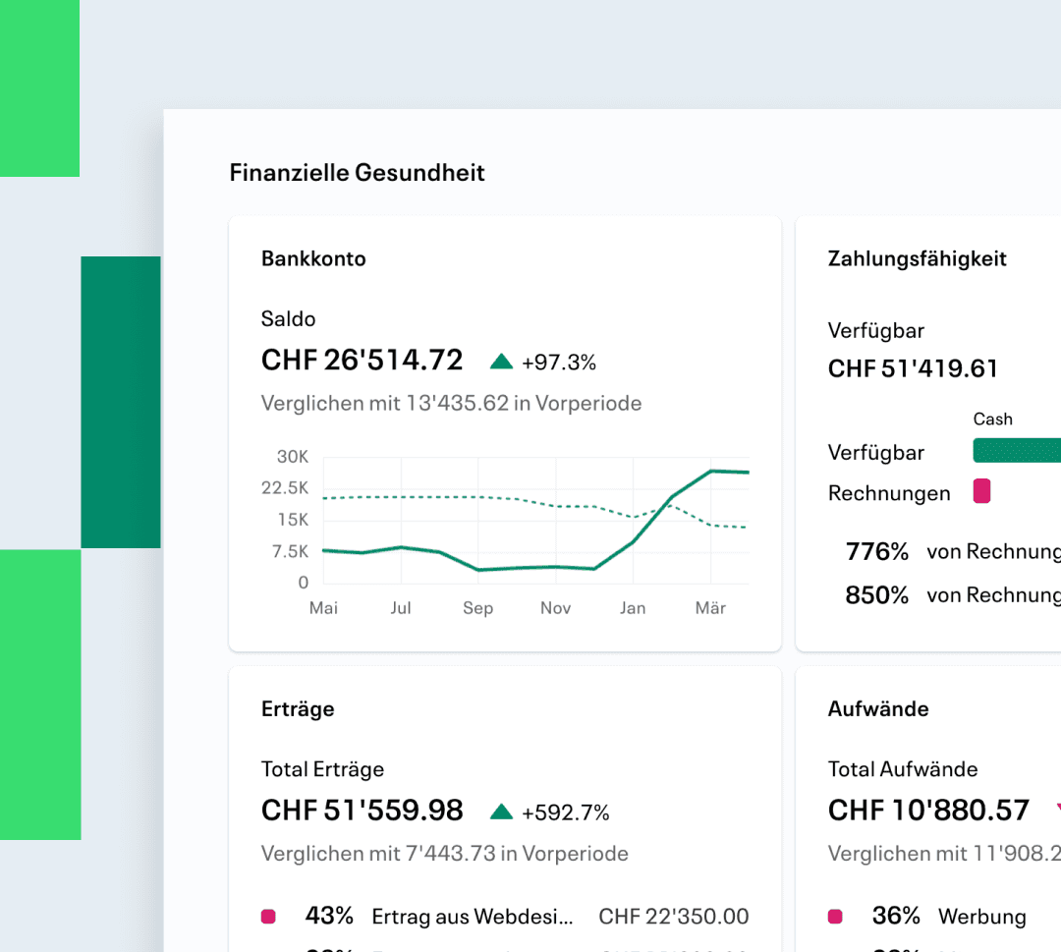The height and width of the screenshot is (952, 1061).
Task: Click the pink dot beside 36% Werbung
Action: pos(835,916)
